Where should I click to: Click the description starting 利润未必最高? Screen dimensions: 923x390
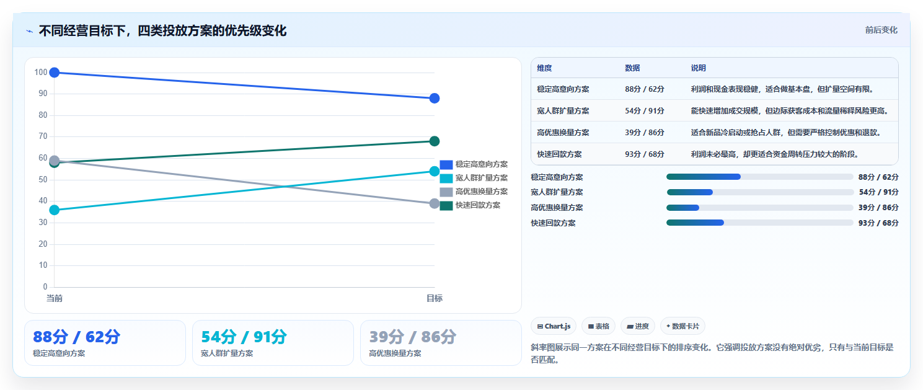(x=774, y=154)
